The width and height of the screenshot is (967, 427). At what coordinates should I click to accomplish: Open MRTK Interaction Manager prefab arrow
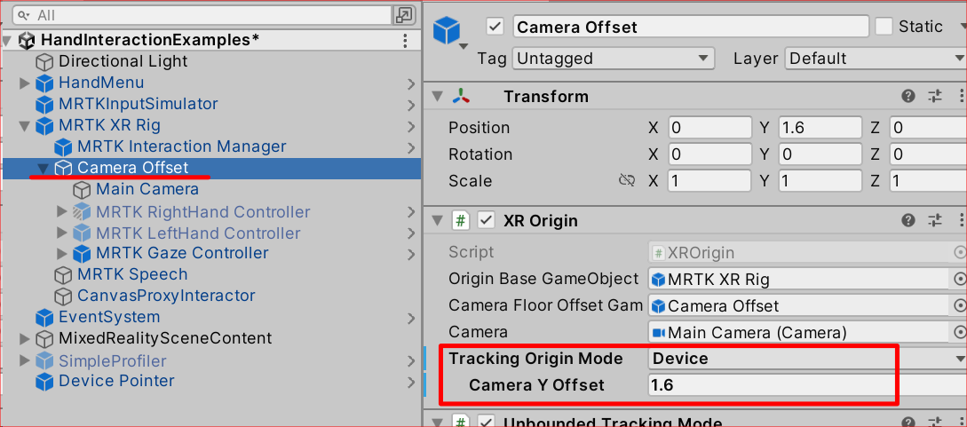[411, 147]
